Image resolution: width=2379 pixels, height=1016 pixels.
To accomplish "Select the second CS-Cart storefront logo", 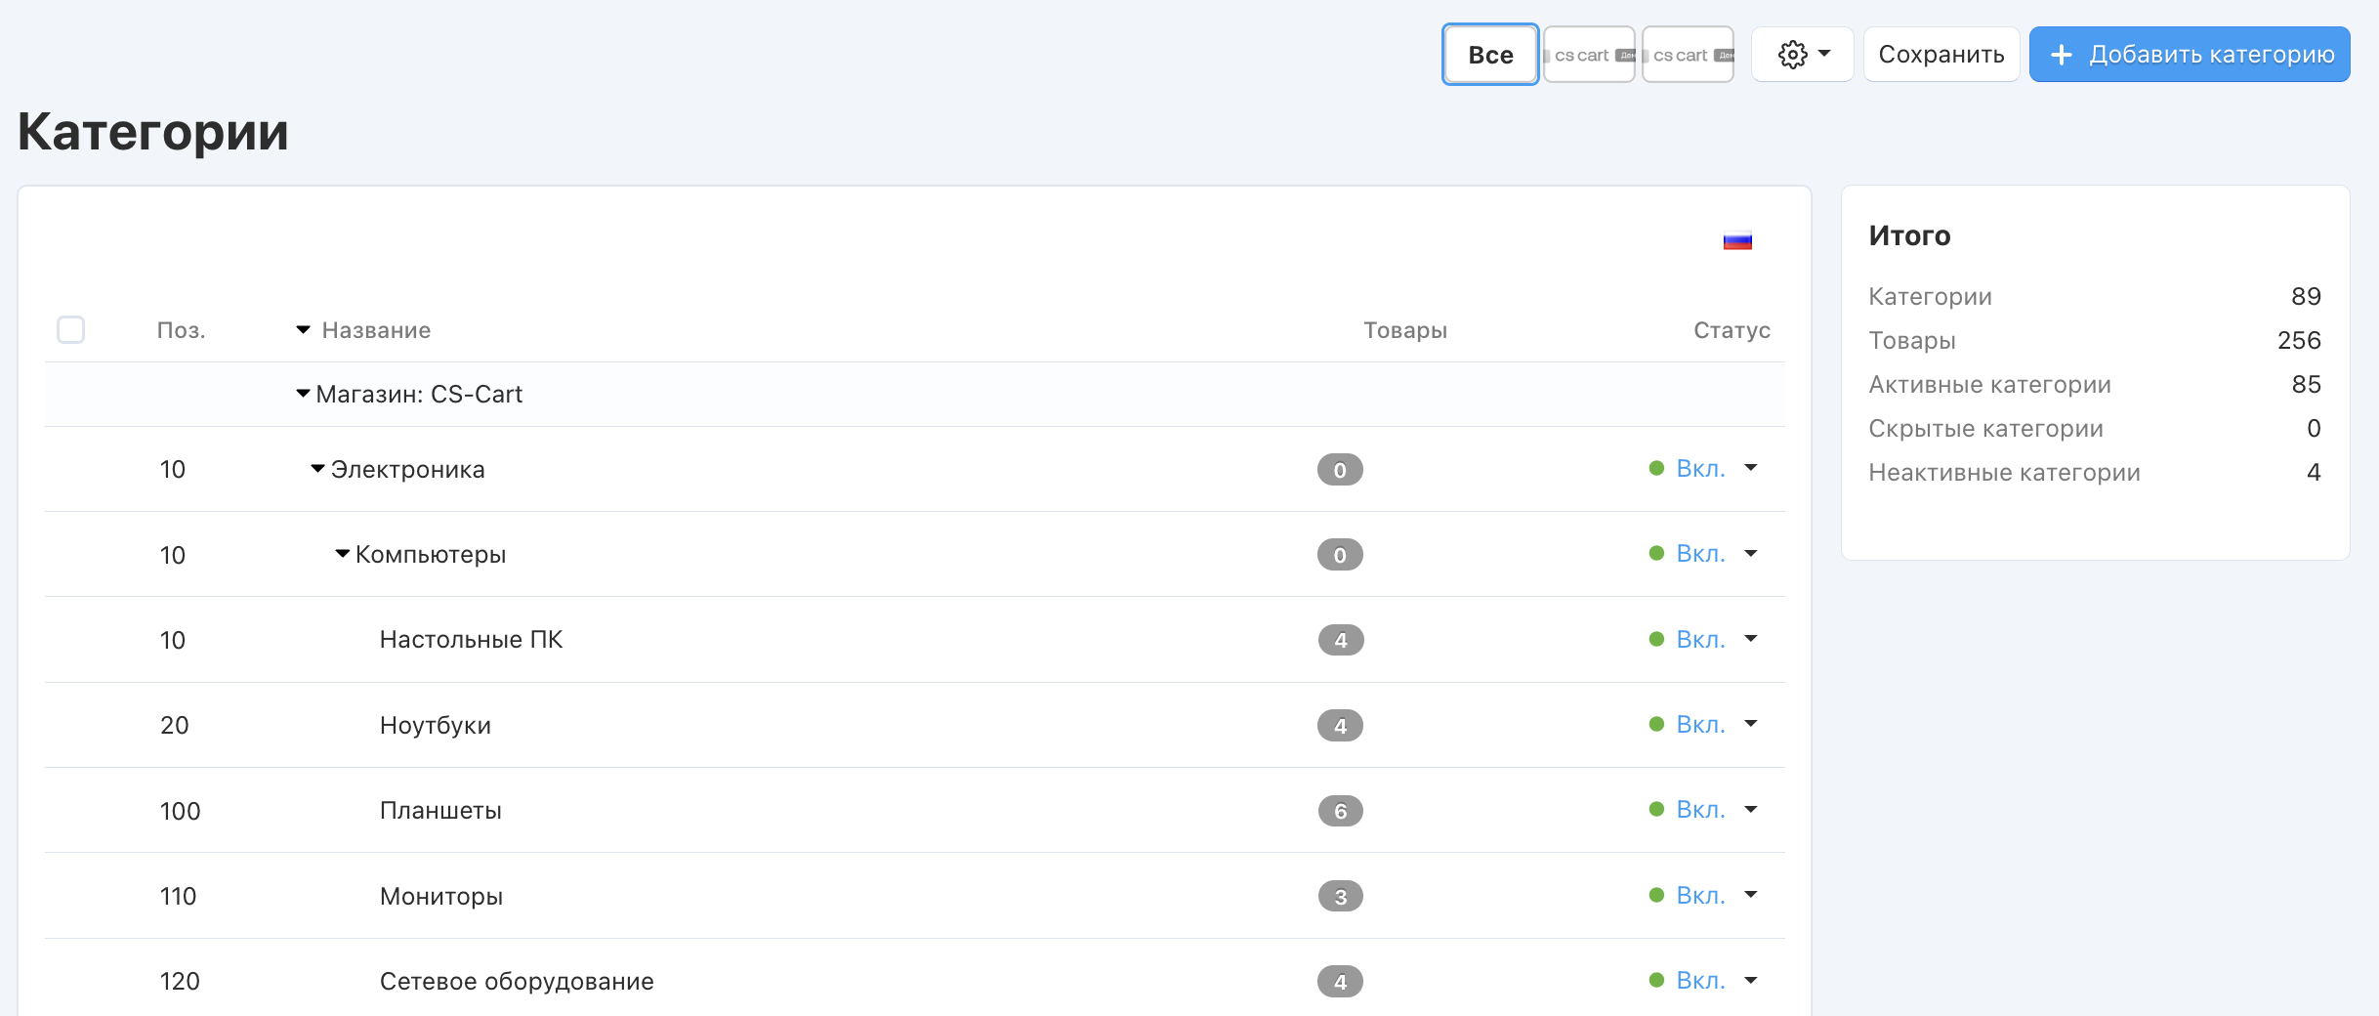I will pyautogui.click(x=1688, y=55).
